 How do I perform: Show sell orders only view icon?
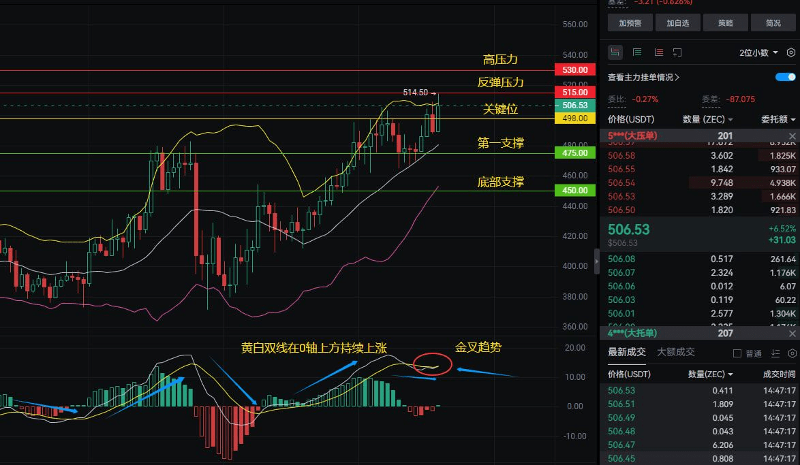pyautogui.click(x=659, y=52)
